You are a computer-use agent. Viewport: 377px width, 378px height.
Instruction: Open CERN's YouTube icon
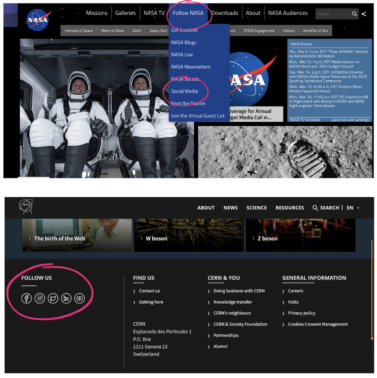80,298
